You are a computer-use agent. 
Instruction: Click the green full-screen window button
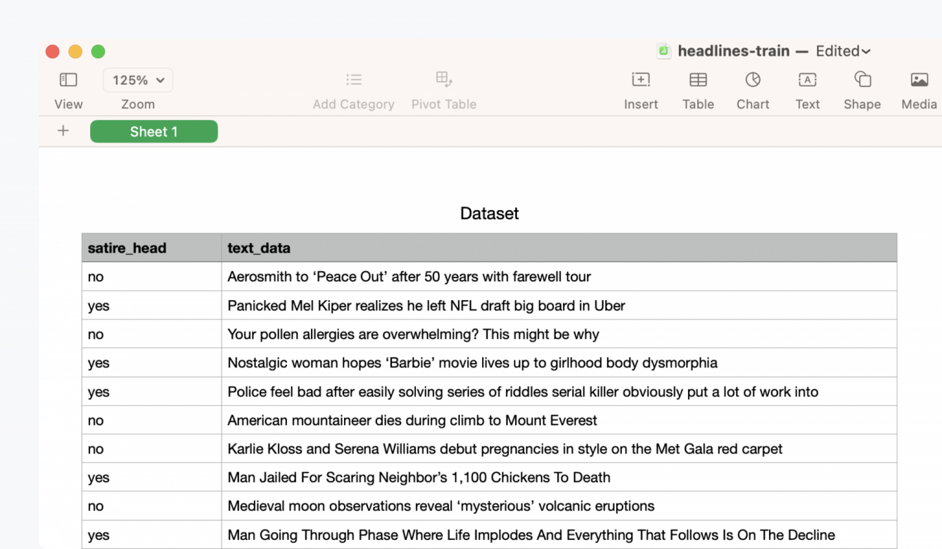pyautogui.click(x=98, y=51)
